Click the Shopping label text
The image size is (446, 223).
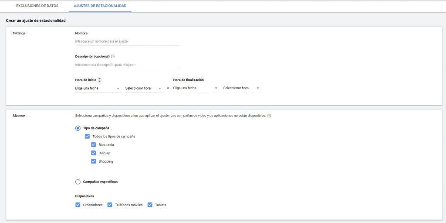tap(106, 161)
